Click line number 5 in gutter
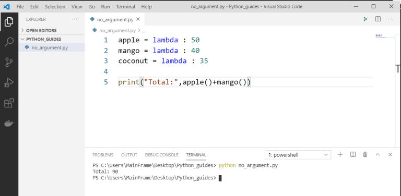This screenshot has height=196, width=401. click(105, 82)
